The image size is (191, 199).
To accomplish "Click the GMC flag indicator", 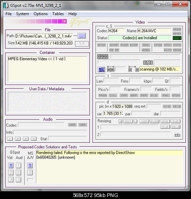I will pos(146,45).
